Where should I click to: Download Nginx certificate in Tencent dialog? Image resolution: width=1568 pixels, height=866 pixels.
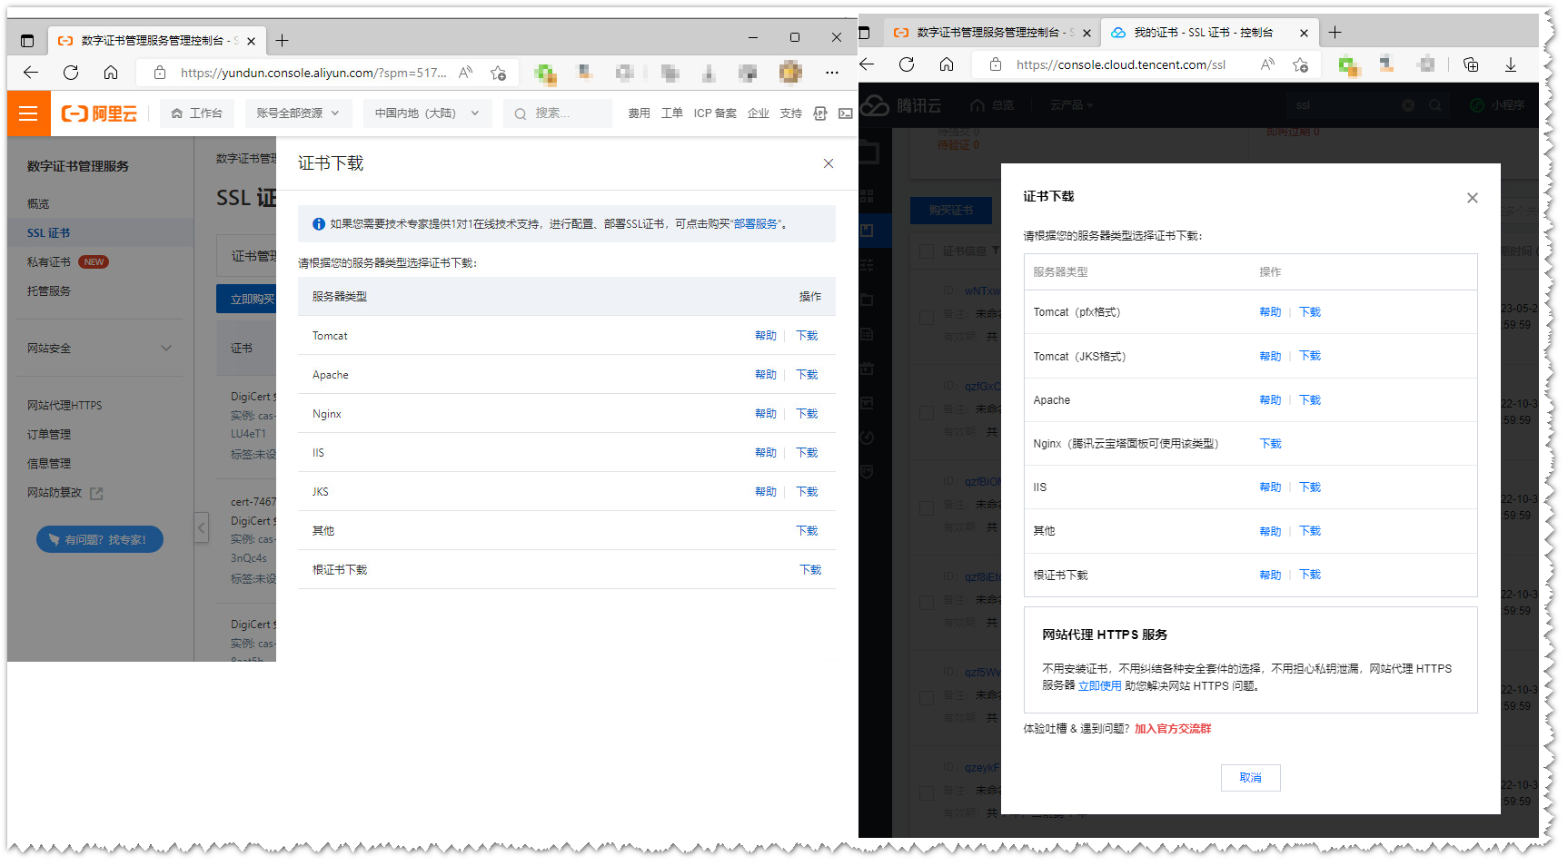[x=1270, y=444]
